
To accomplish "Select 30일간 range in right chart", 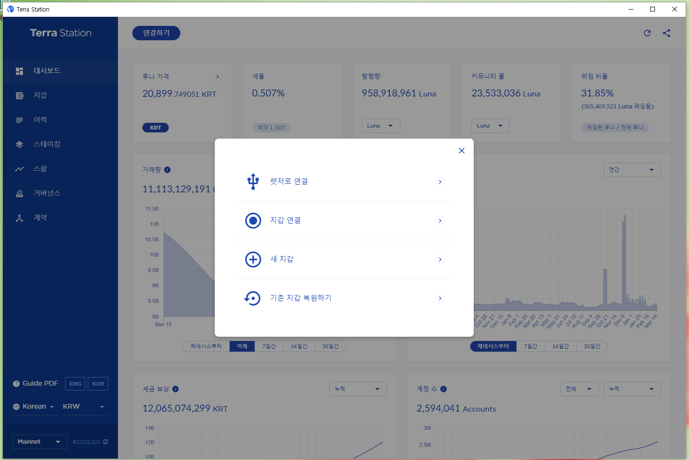I will click(x=592, y=346).
